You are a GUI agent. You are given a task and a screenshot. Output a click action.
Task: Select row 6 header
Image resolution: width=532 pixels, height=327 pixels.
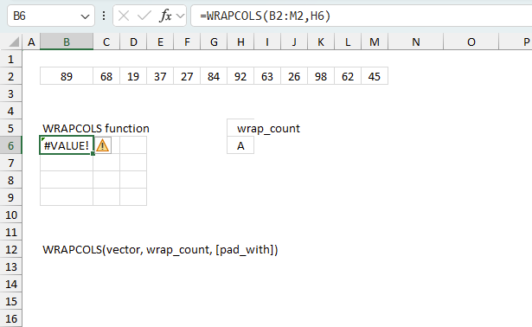pyautogui.click(x=11, y=146)
